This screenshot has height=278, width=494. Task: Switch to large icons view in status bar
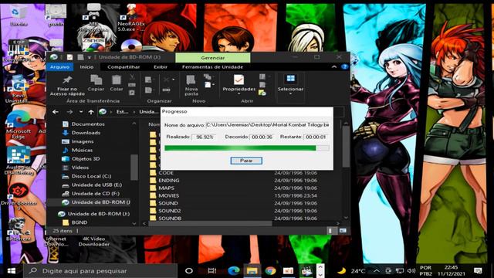343,231
